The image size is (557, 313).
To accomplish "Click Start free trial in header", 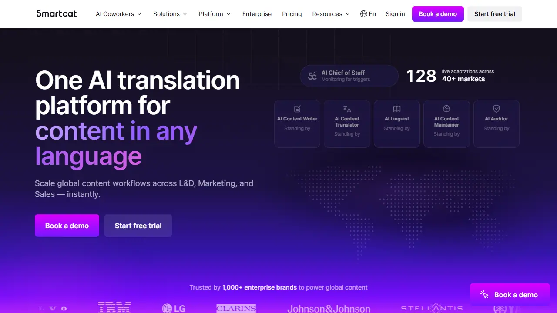I will click(x=495, y=14).
